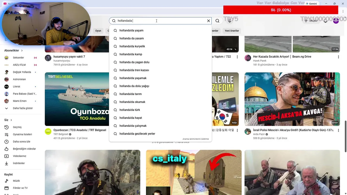Image resolution: width=347 pixels, height=195 pixels.
Task: Click the red donation progress bar
Action: click(281, 10)
